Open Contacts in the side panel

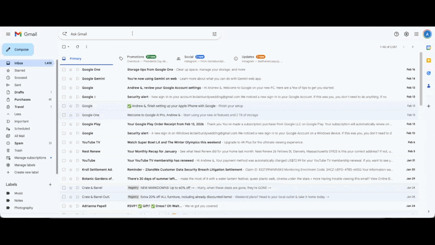(x=428, y=86)
